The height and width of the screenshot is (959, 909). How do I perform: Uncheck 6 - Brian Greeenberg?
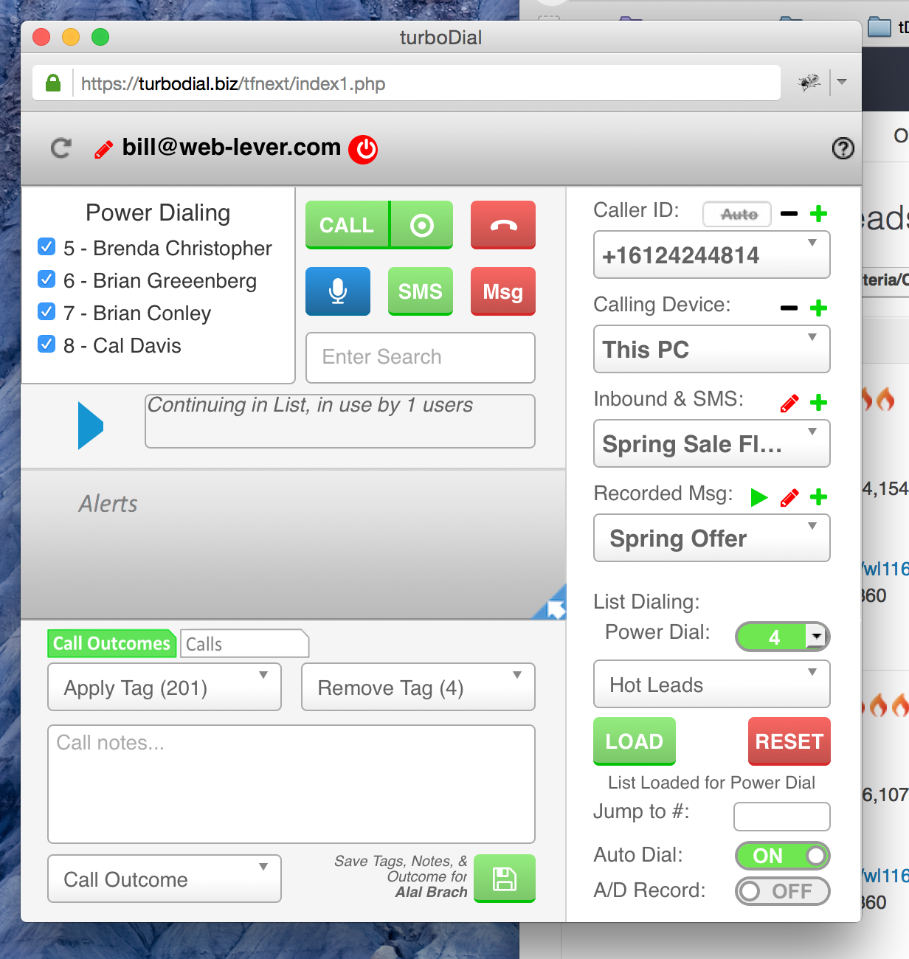46,280
